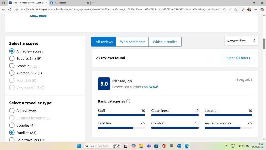Choose the Couples traveller type
Viewport: 266px width, 150px height.
12,125
